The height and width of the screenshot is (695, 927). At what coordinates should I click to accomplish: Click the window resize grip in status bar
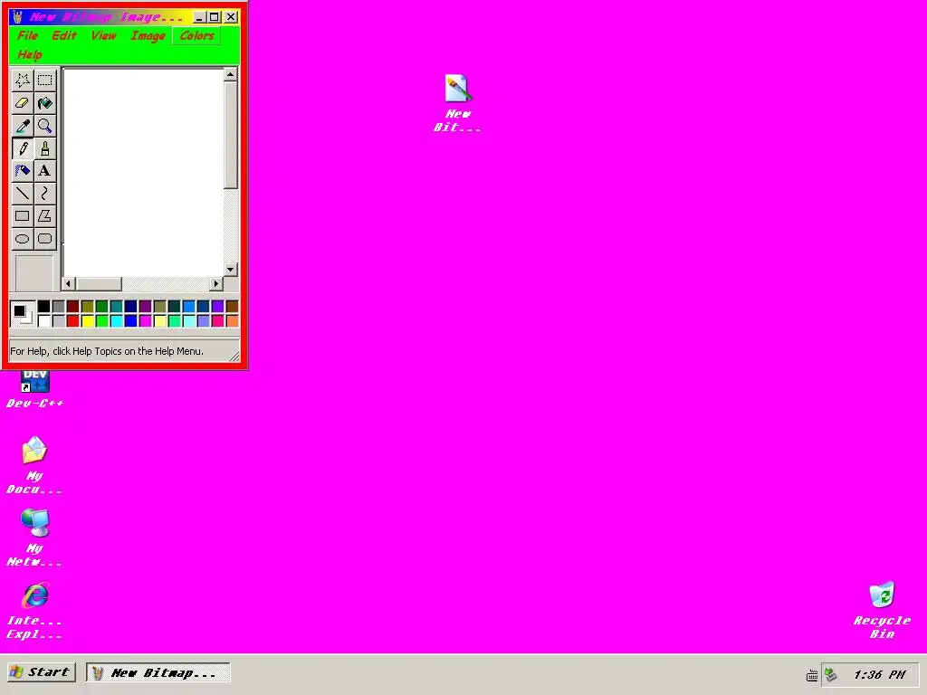234,357
